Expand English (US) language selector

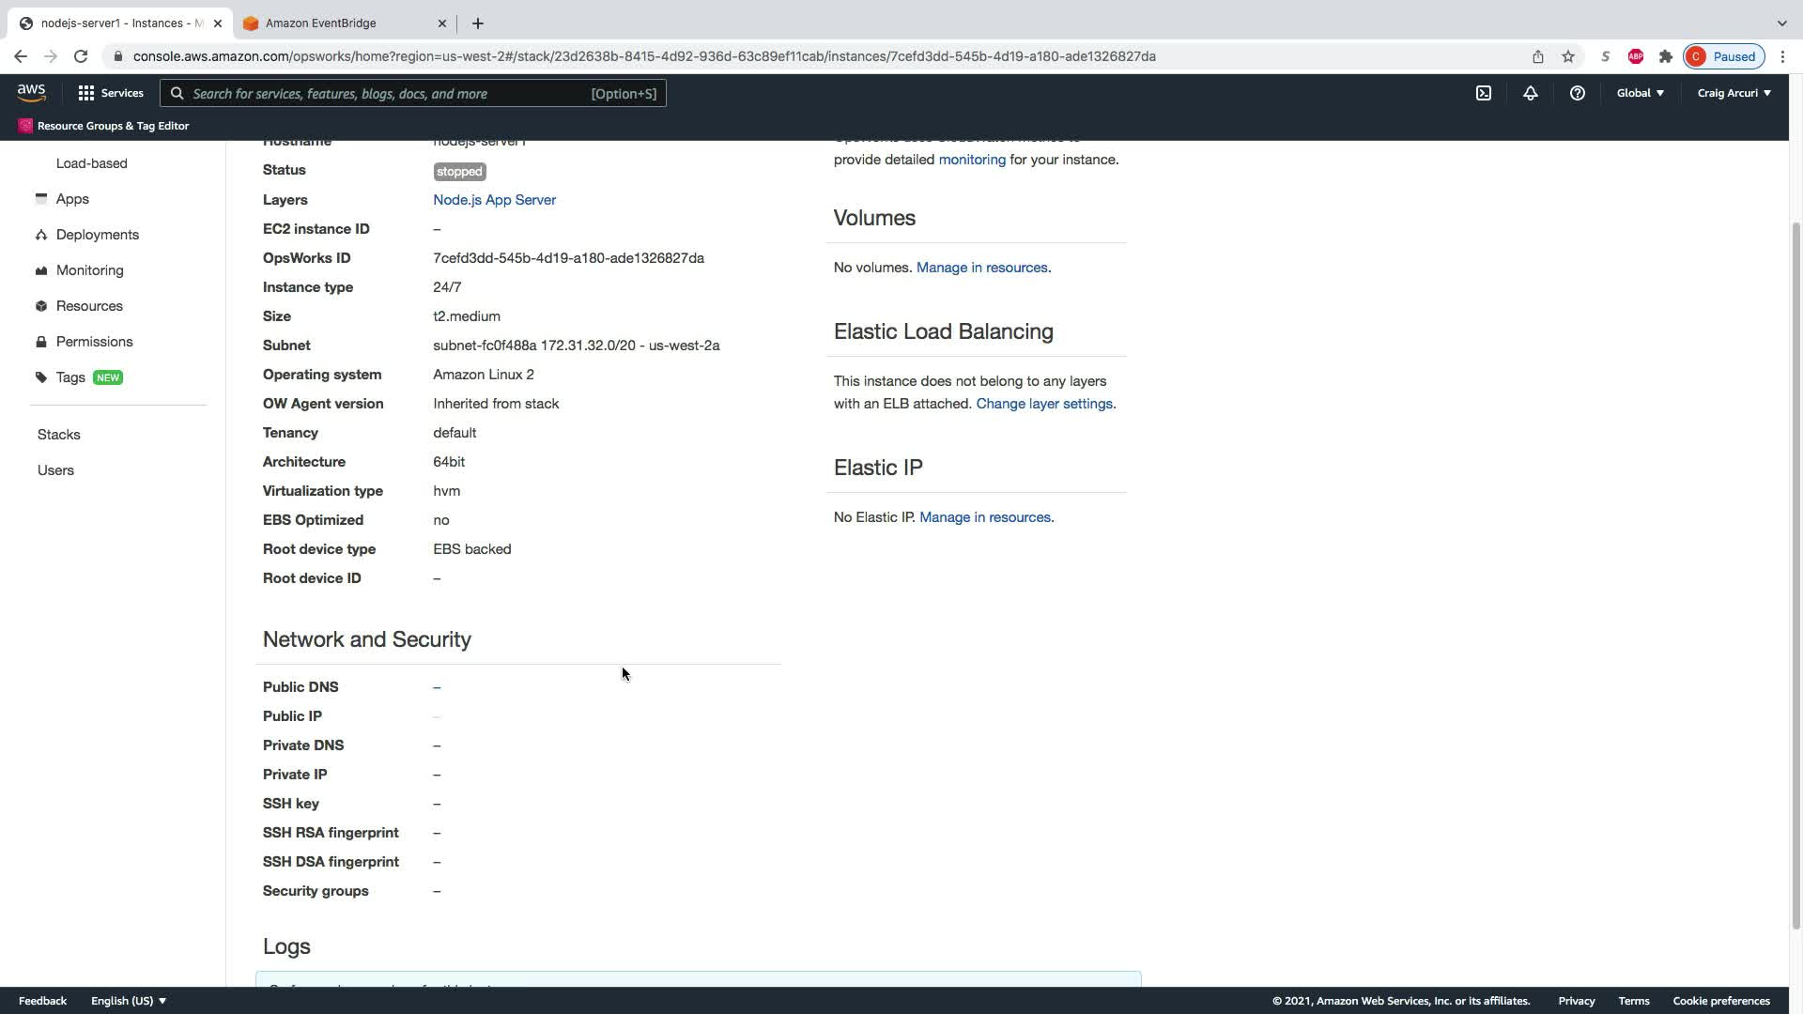click(128, 1001)
